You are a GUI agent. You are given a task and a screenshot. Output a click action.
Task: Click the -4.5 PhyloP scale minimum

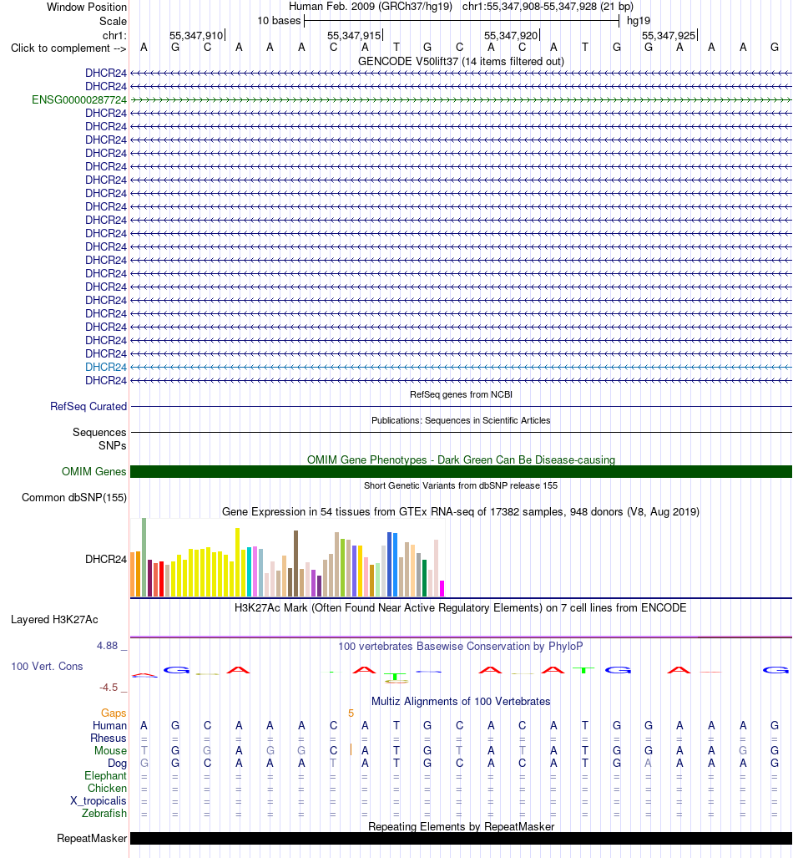(x=109, y=688)
